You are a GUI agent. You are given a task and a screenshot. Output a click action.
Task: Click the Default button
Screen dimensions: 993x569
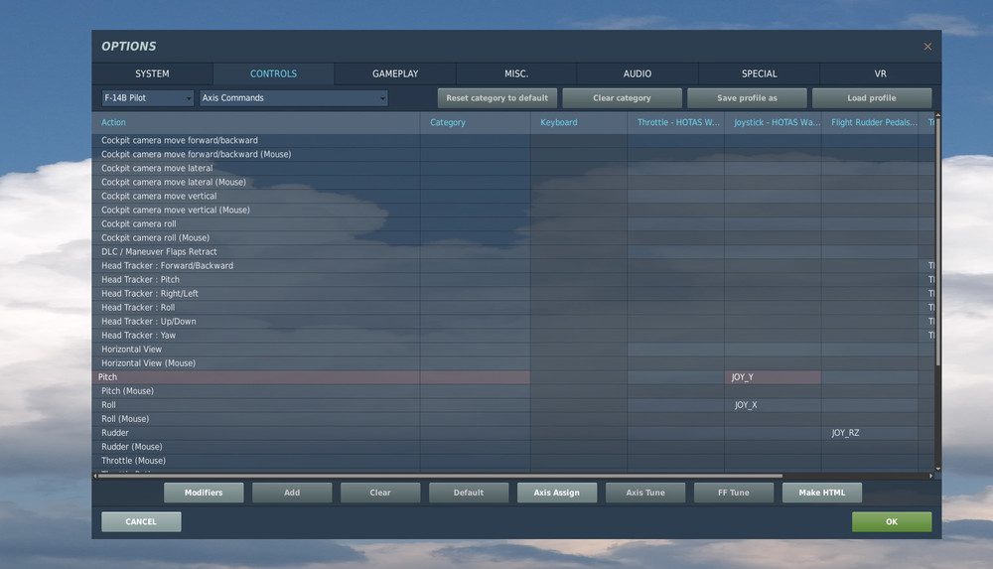pyautogui.click(x=469, y=493)
